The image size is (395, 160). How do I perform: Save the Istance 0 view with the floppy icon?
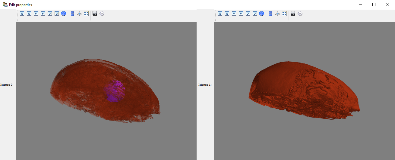pos(95,14)
